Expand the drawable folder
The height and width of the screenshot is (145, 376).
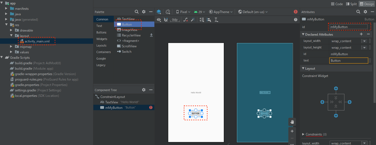tap(11, 30)
